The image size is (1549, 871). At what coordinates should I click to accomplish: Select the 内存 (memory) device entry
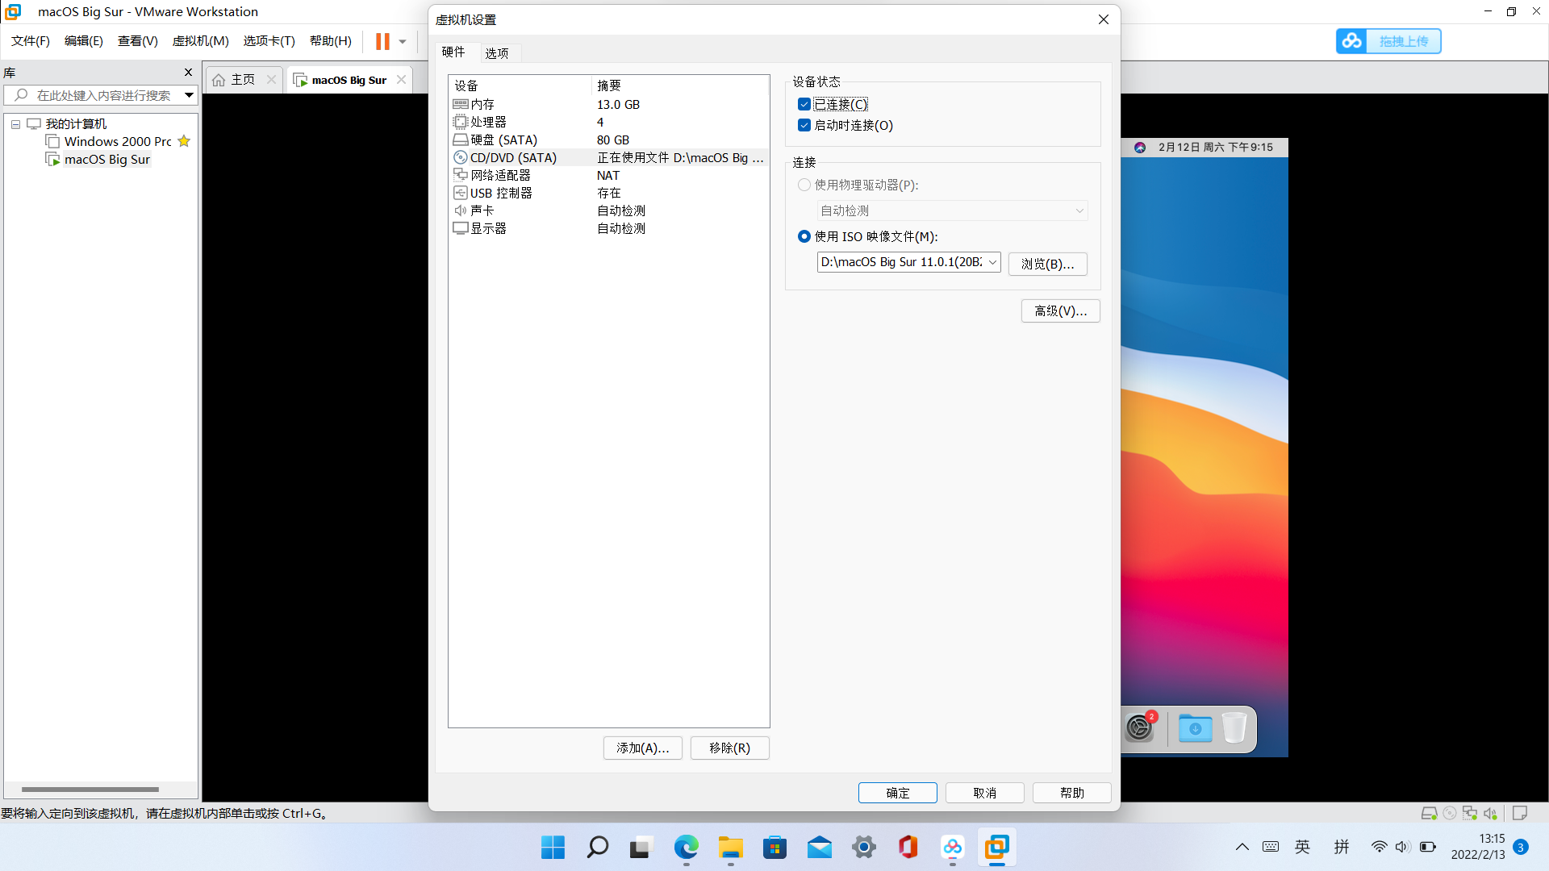point(482,104)
